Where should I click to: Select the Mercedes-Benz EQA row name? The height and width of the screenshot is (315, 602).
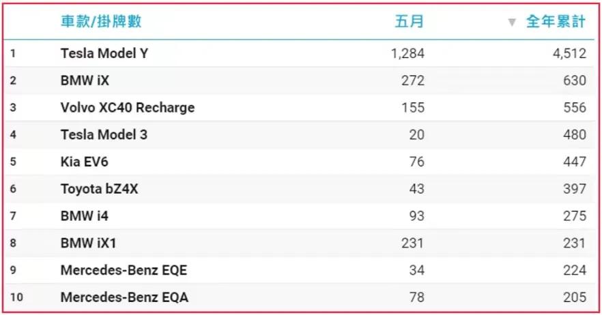(x=124, y=297)
